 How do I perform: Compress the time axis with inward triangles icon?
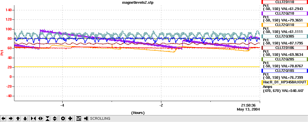coord(33,119)
